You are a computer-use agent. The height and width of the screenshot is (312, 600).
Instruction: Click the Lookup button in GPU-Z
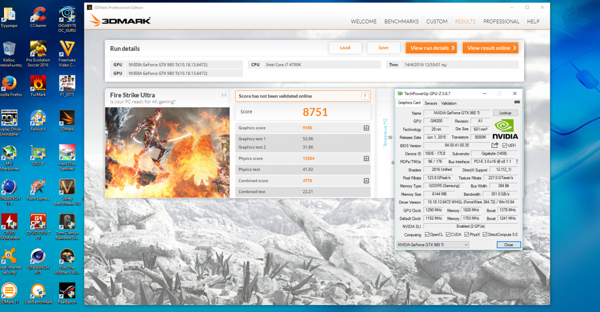click(x=505, y=113)
